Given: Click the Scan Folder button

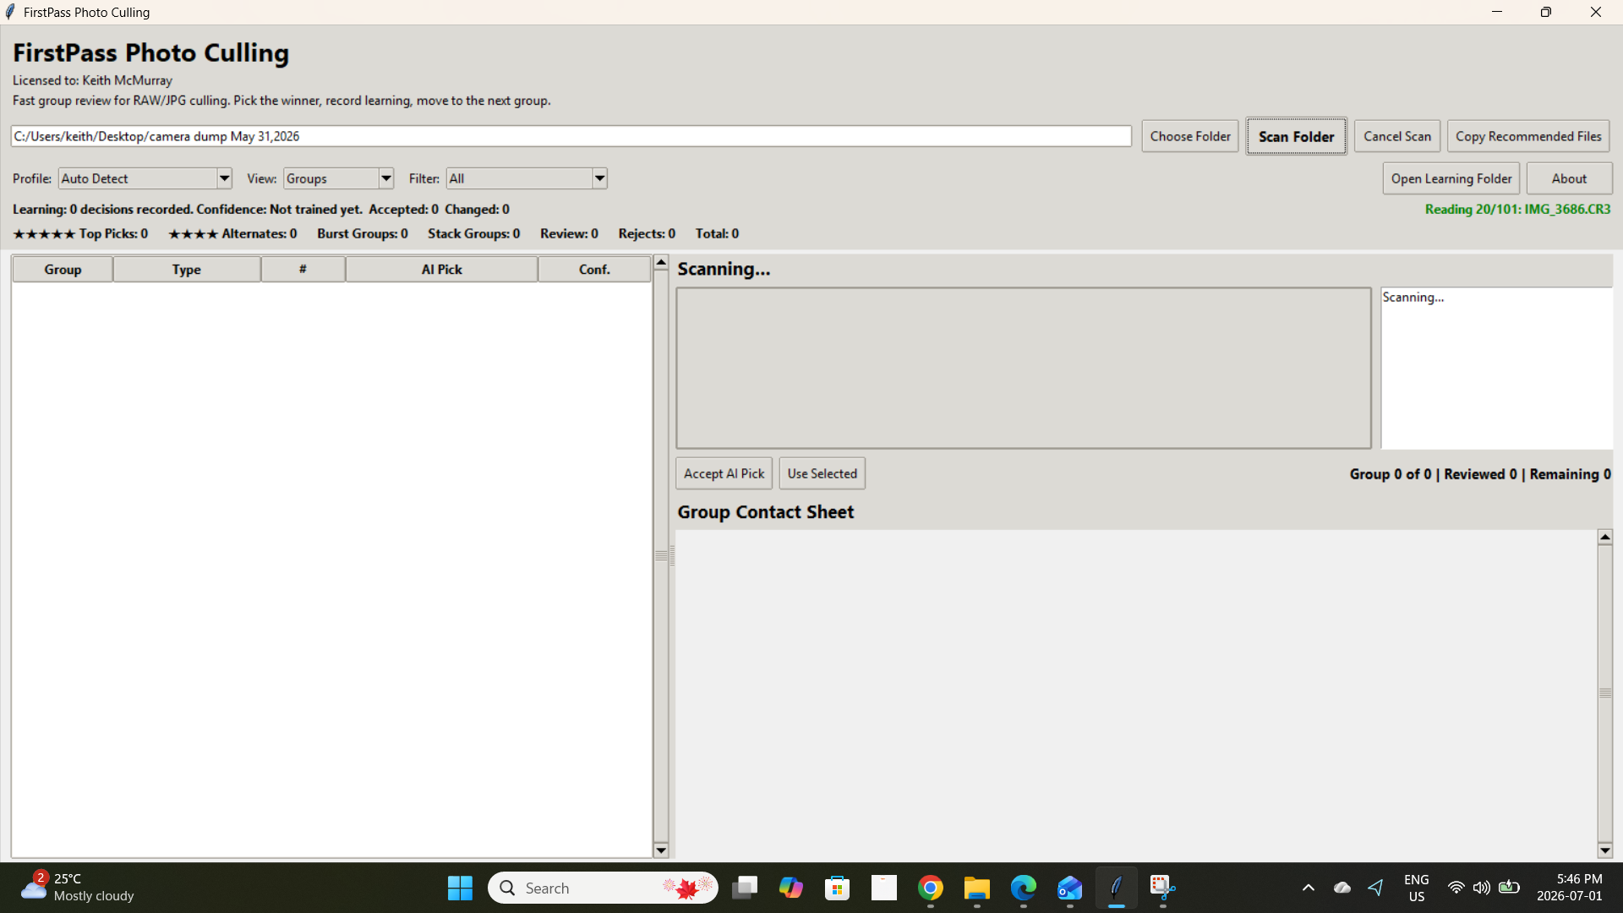Looking at the screenshot, I should (1296, 136).
